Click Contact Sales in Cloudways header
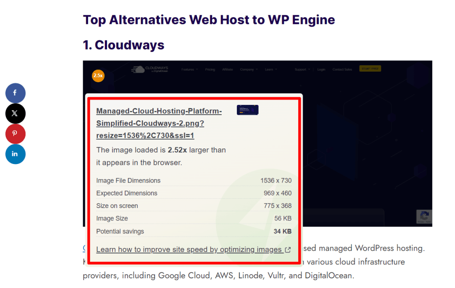This screenshot has height=288, width=455. tap(342, 69)
